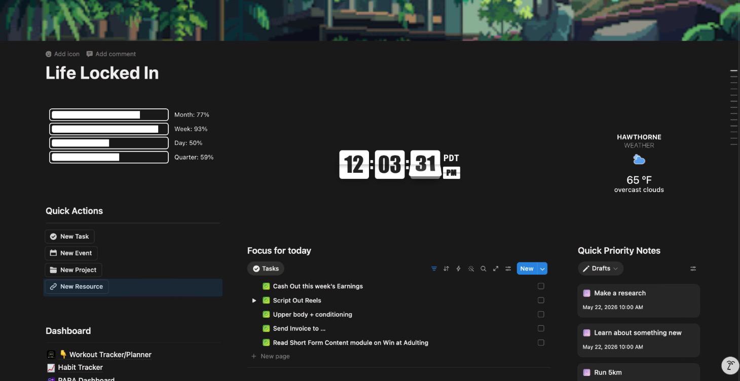Open Tasks database in full page

click(x=496, y=269)
